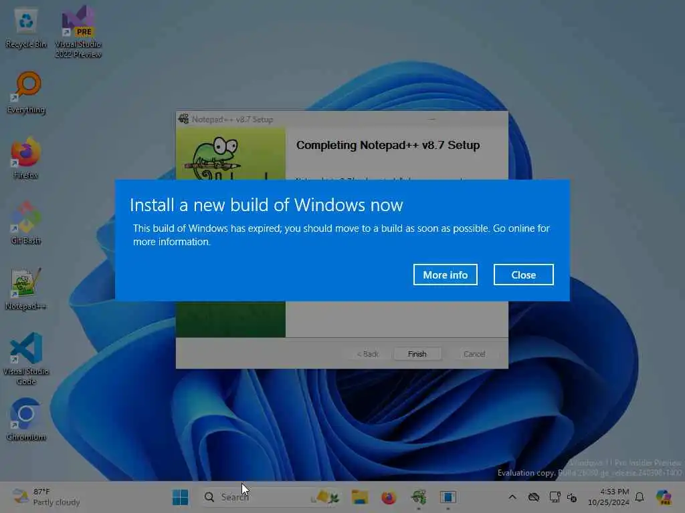The image size is (685, 513).
Task: Open the clock showing 4:53 PM
Action: (609, 497)
